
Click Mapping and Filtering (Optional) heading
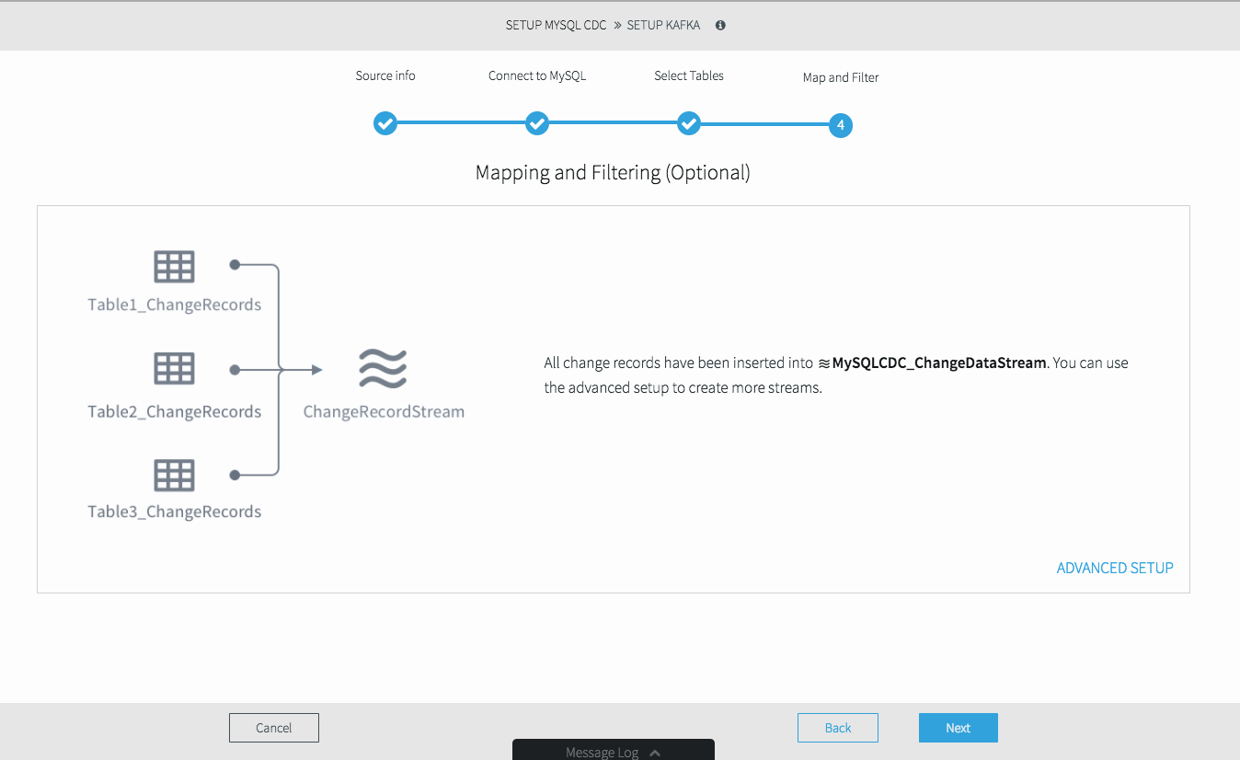[613, 172]
